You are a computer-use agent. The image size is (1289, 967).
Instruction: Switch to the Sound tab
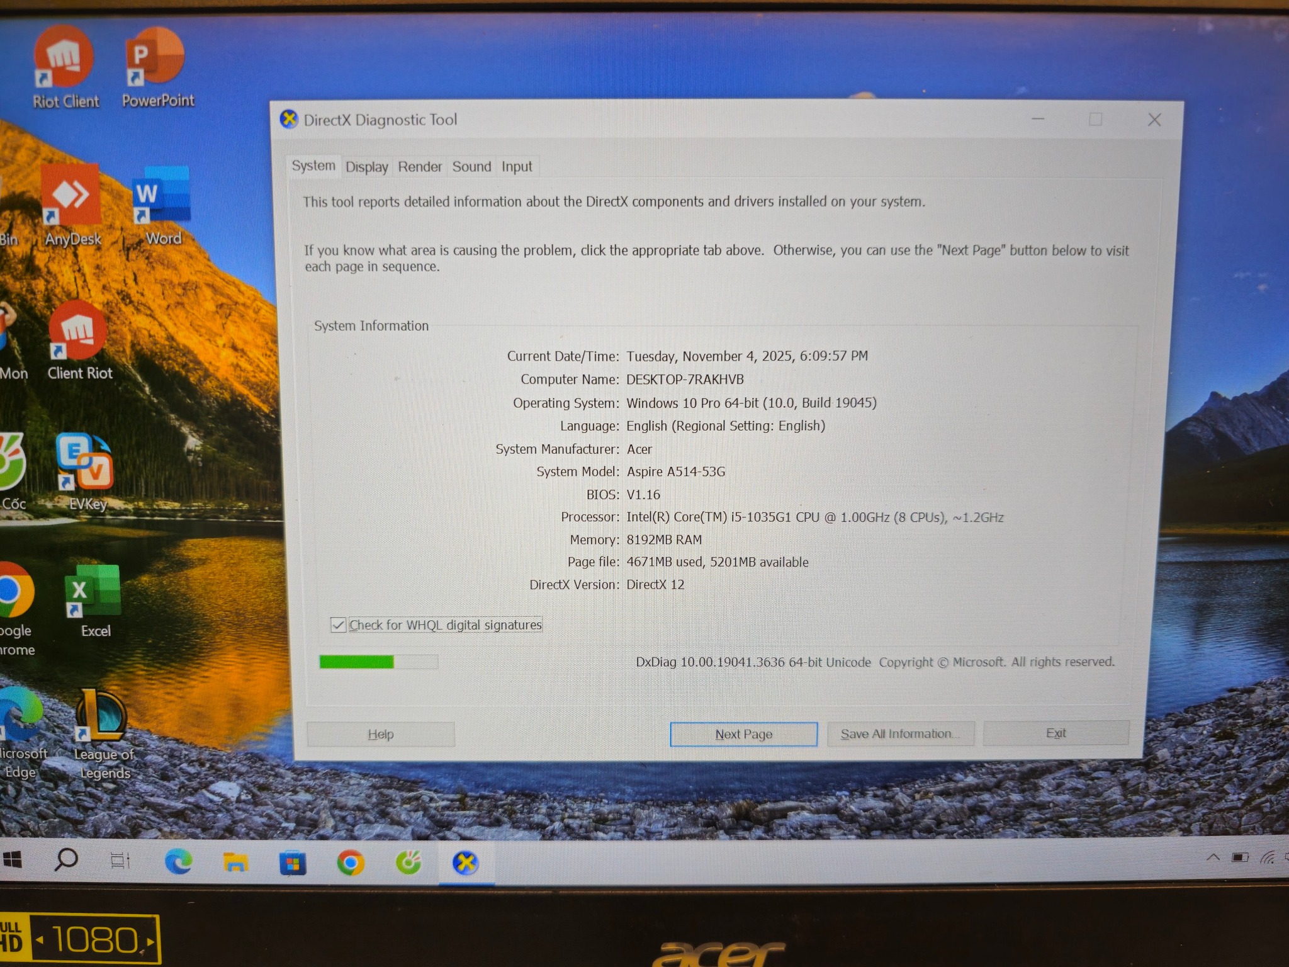471,167
